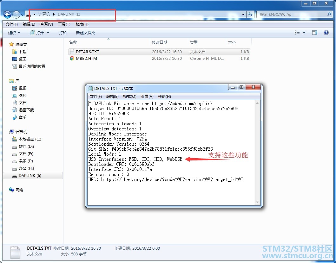Open 下载 folder in favorites
Viewport: 336px width, 263px height.
(x=19, y=52)
